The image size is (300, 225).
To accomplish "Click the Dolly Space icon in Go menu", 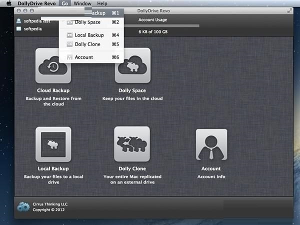I will coord(69,22).
